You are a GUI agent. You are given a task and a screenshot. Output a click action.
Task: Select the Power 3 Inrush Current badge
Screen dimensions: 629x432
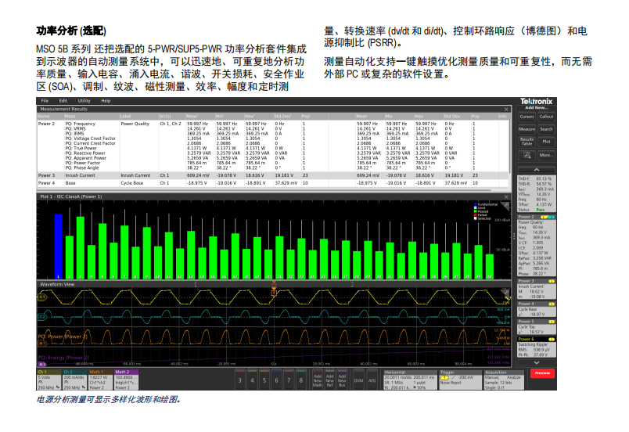[537, 289]
